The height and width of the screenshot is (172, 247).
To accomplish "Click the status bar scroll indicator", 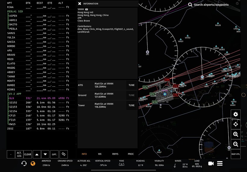I will click(x=123, y=170).
